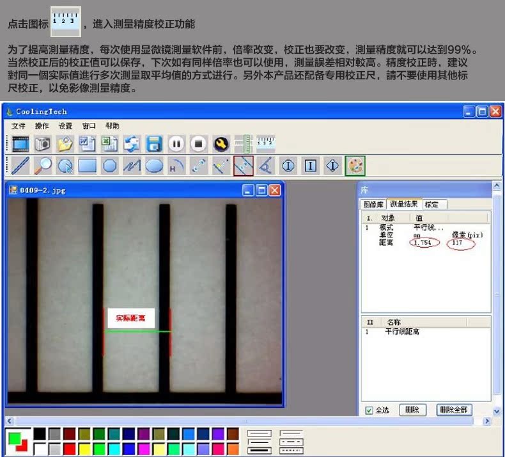Click the 删除 button

(412, 410)
